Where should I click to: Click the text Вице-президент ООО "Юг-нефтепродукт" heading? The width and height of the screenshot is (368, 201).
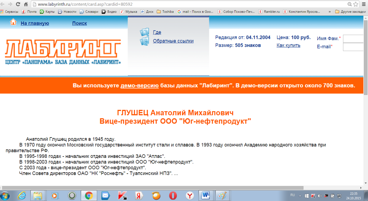click(x=175, y=121)
